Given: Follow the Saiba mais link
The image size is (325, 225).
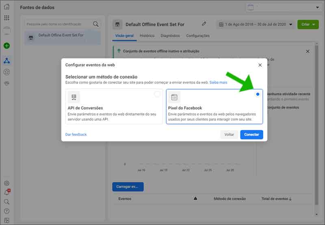Looking at the screenshot, I should tap(218, 83).
